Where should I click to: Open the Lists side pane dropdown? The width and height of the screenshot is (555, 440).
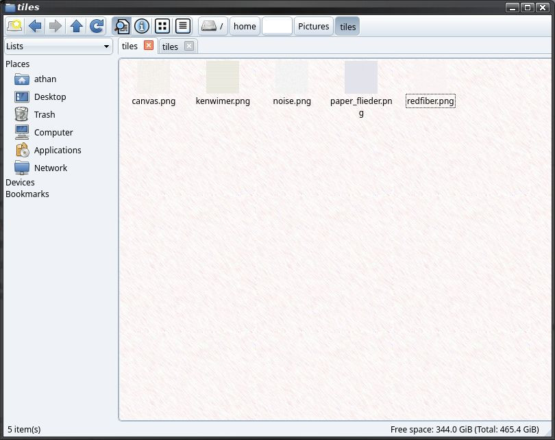tap(58, 47)
